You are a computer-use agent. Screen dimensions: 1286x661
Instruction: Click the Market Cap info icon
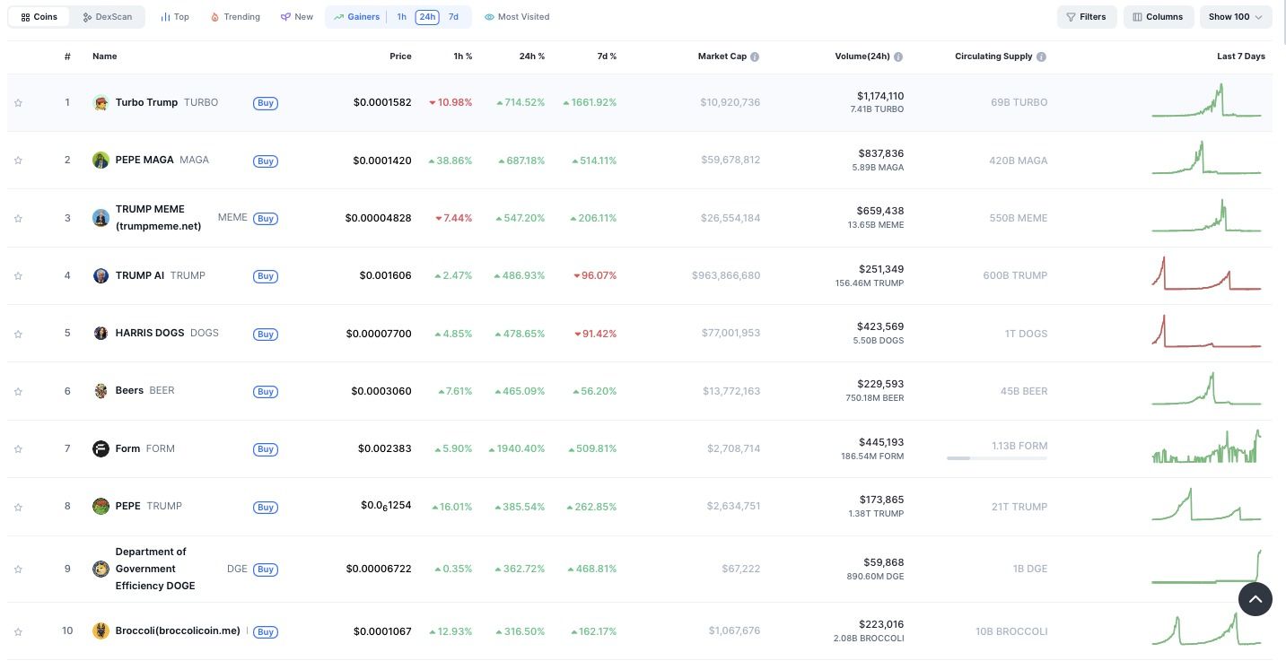(755, 57)
